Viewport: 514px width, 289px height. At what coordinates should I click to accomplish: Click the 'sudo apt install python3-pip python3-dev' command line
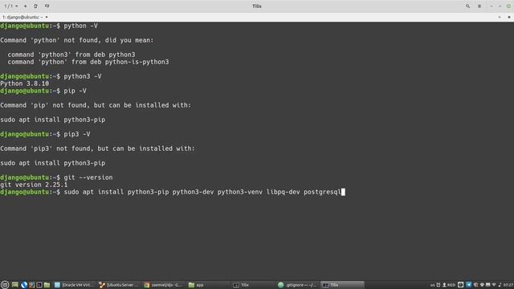pos(202,192)
